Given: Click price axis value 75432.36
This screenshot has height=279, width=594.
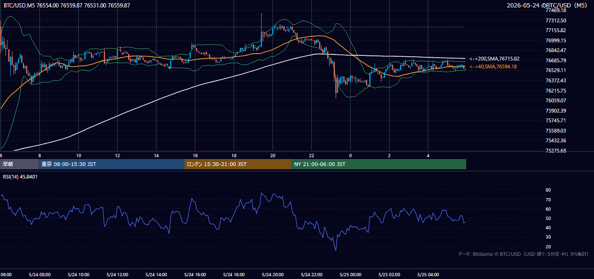Looking at the screenshot, I should click(x=555, y=140).
